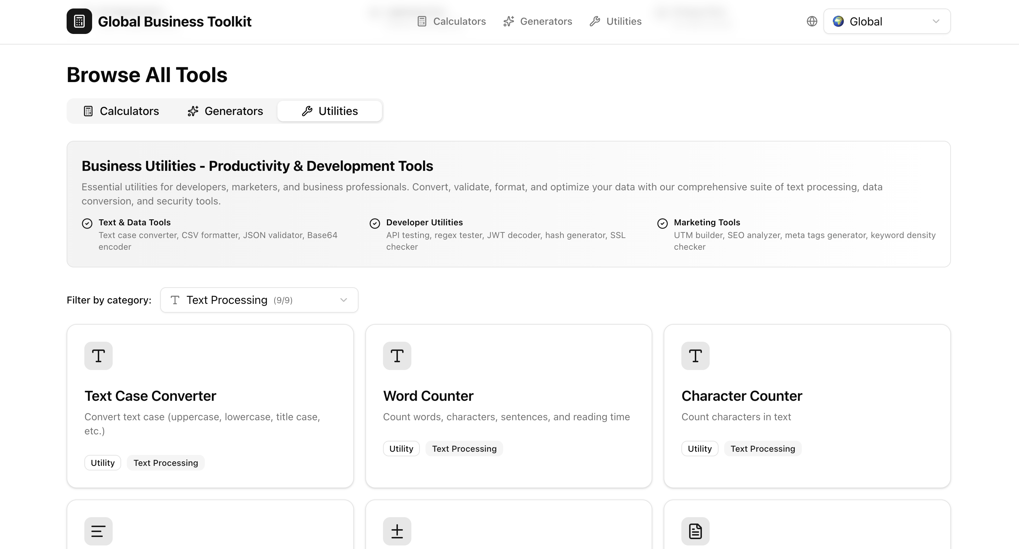Select the Text Processing tag on Character Counter

click(763, 448)
